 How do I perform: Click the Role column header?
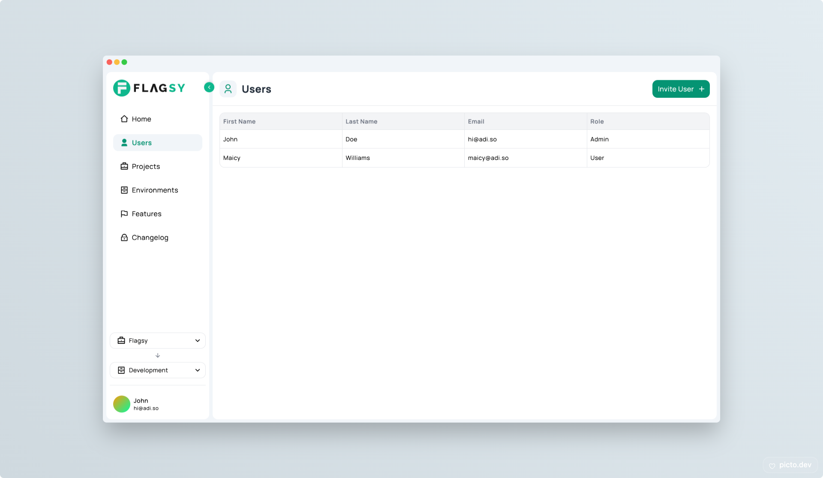597,121
